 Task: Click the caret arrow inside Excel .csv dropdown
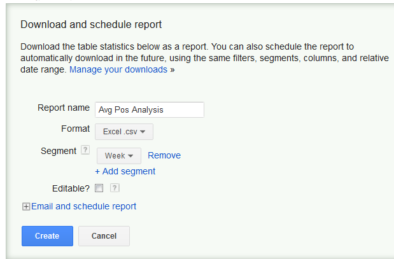143,132
